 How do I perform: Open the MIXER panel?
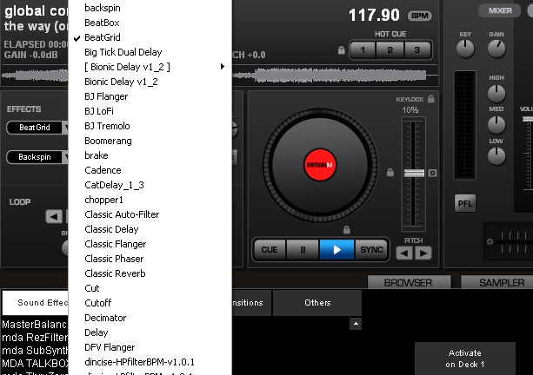click(500, 10)
